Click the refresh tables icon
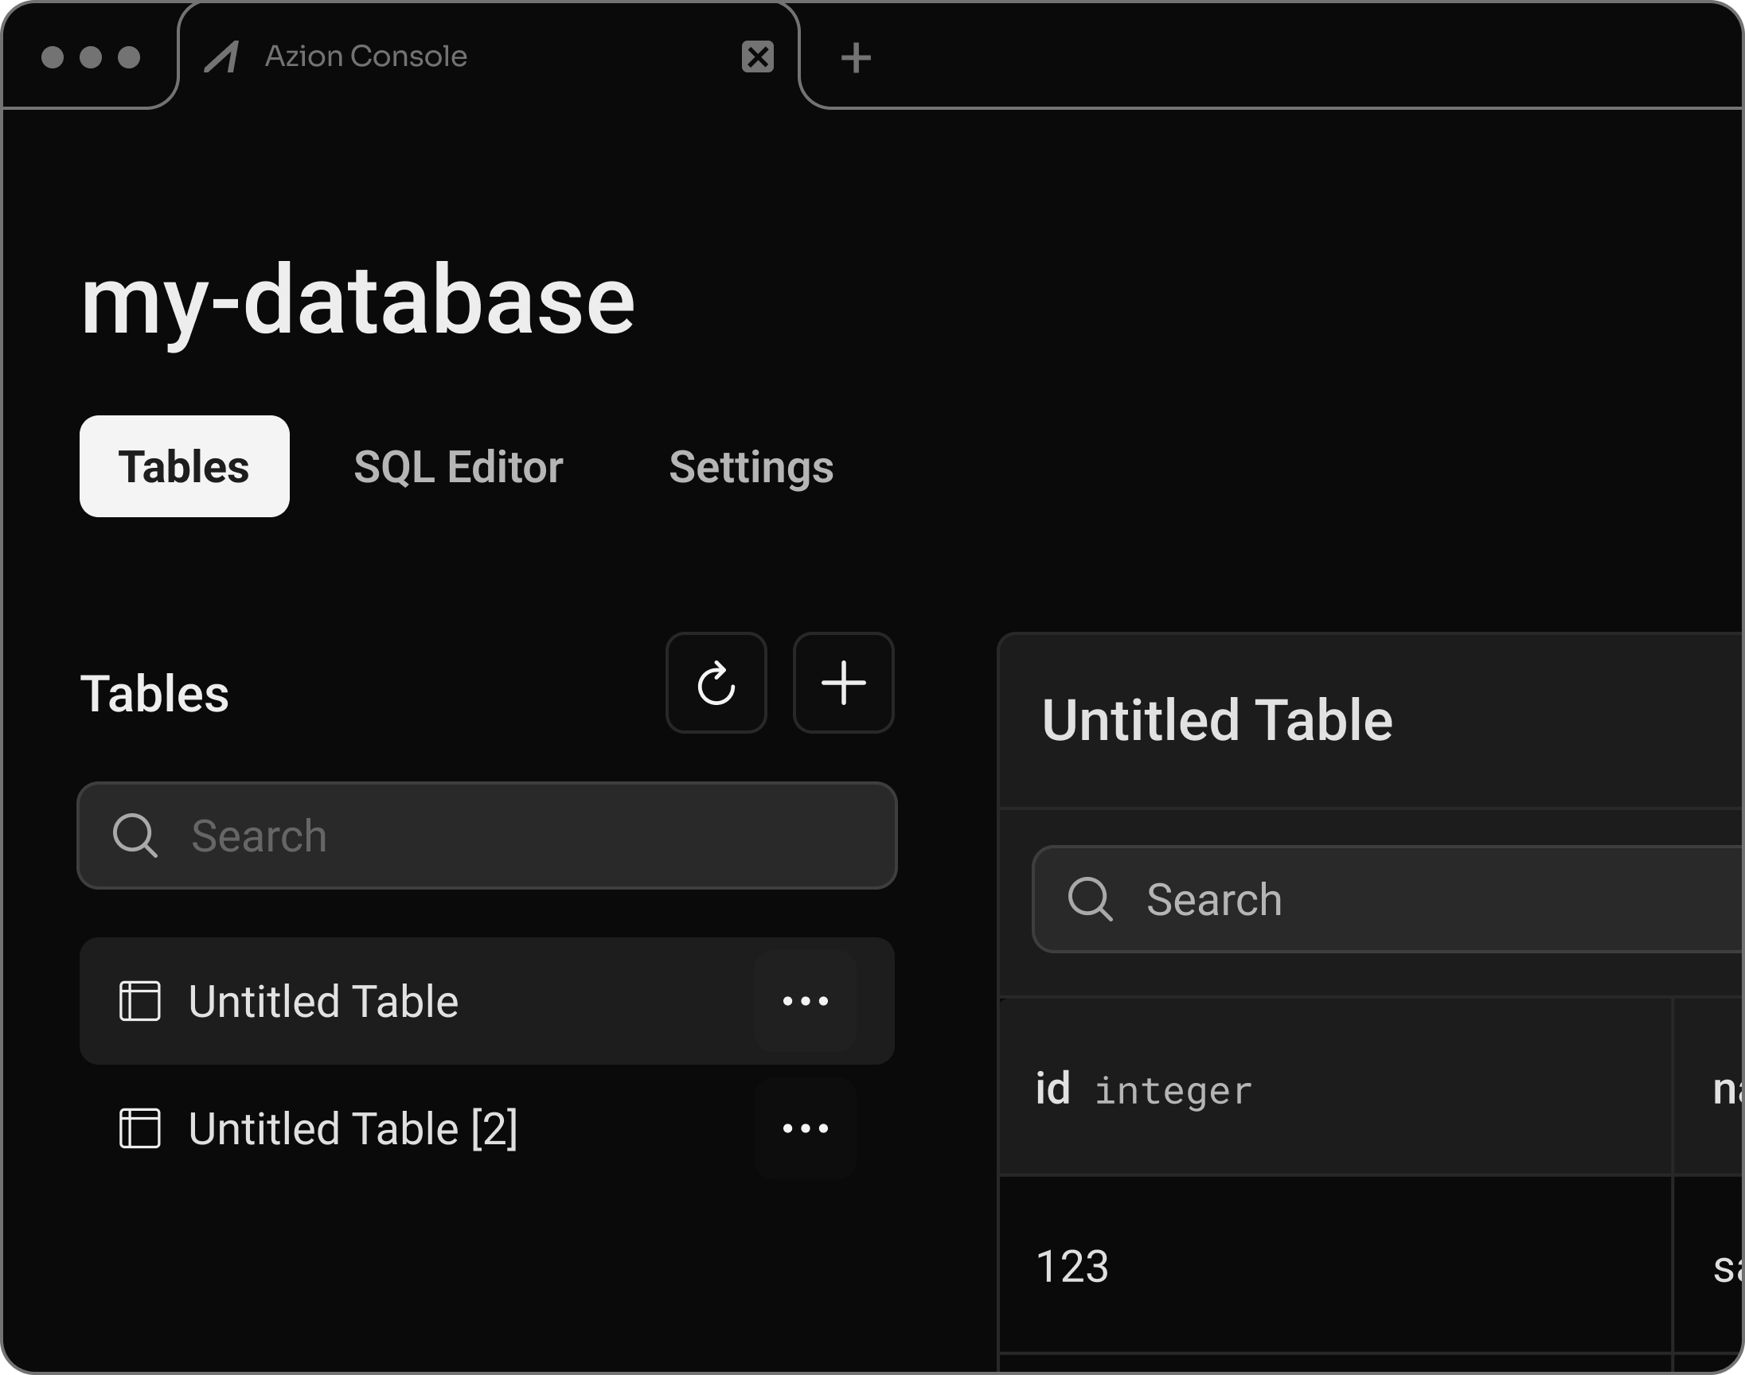The width and height of the screenshot is (1745, 1375). [716, 683]
